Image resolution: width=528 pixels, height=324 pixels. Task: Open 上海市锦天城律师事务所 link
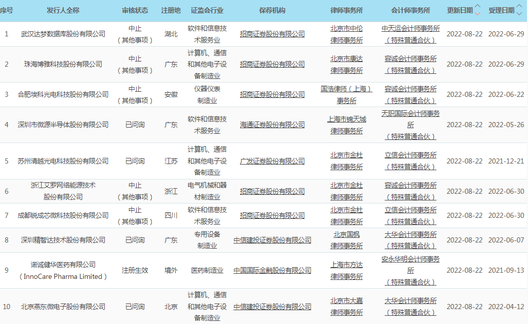[346, 125]
